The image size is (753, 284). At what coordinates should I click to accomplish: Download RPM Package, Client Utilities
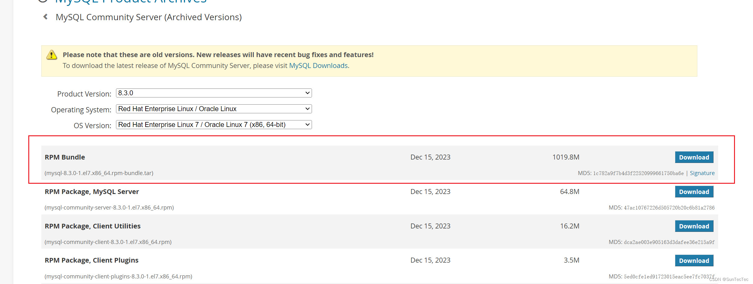tap(694, 226)
